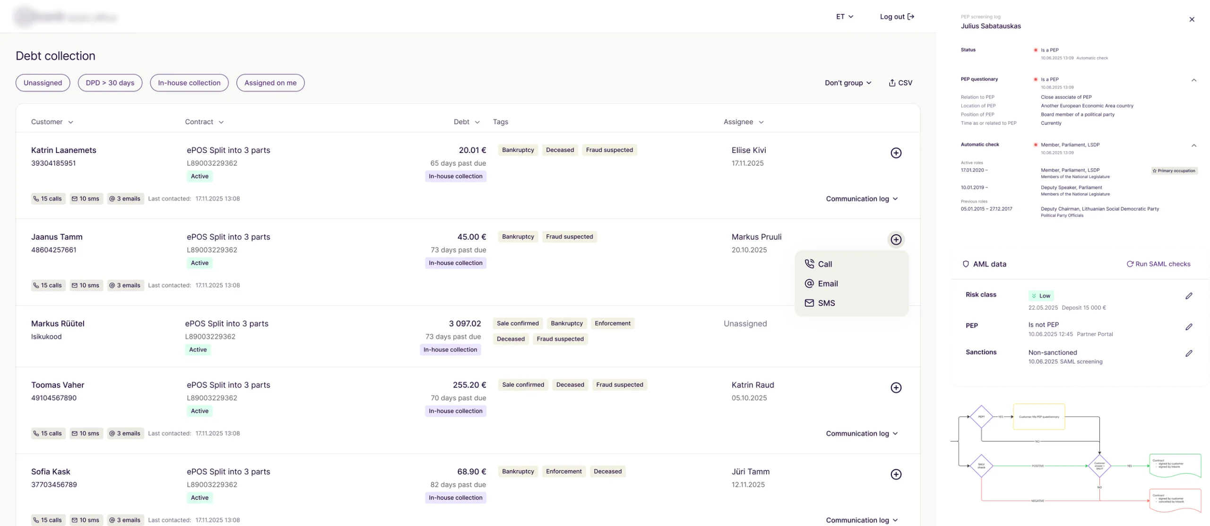Viewport: 1210px width, 526px height.
Task: Click 15 calls badge for Katrin Laanemets
Action: coord(48,199)
